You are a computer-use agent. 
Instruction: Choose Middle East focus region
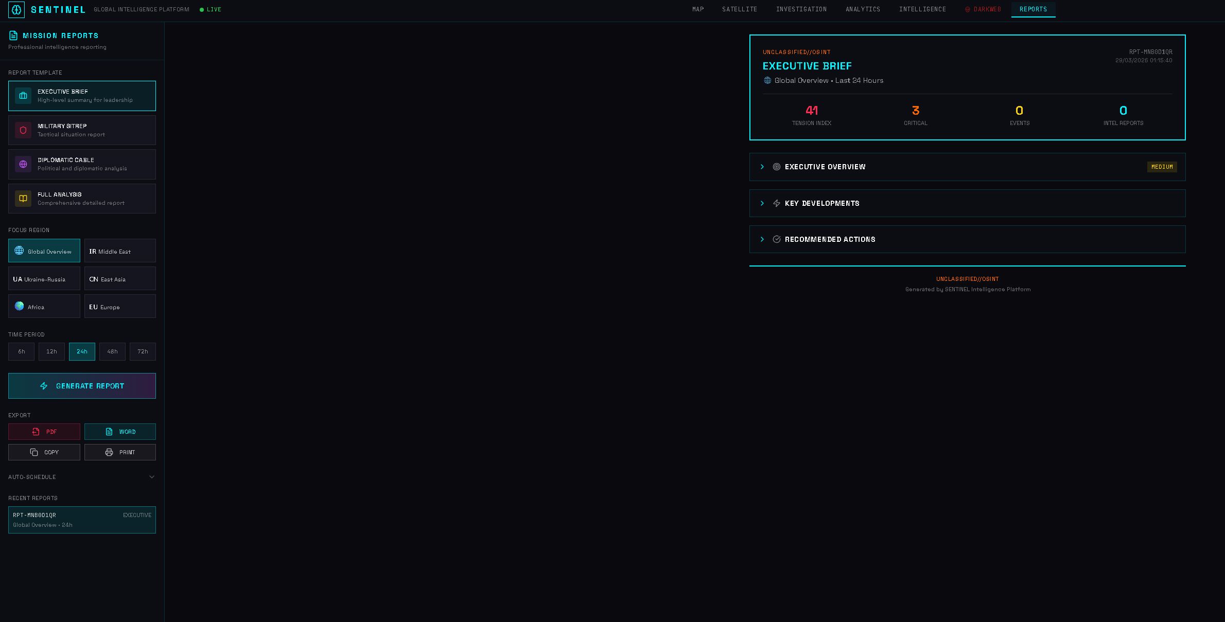[120, 251]
